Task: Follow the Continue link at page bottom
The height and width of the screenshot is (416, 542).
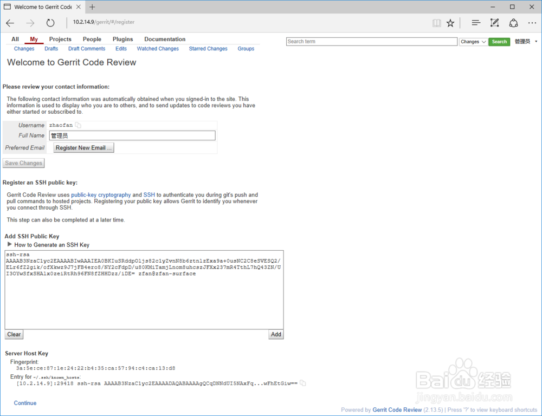Action: pyautogui.click(x=25, y=402)
